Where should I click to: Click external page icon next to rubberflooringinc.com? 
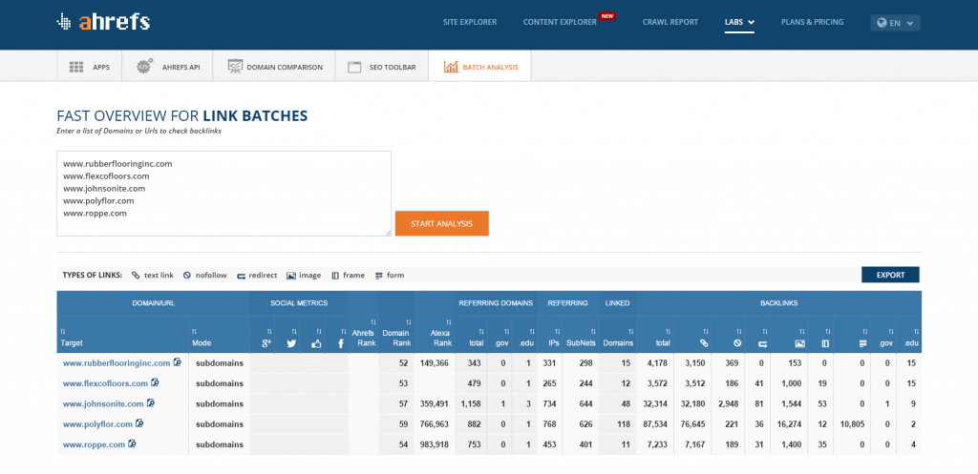click(x=177, y=361)
